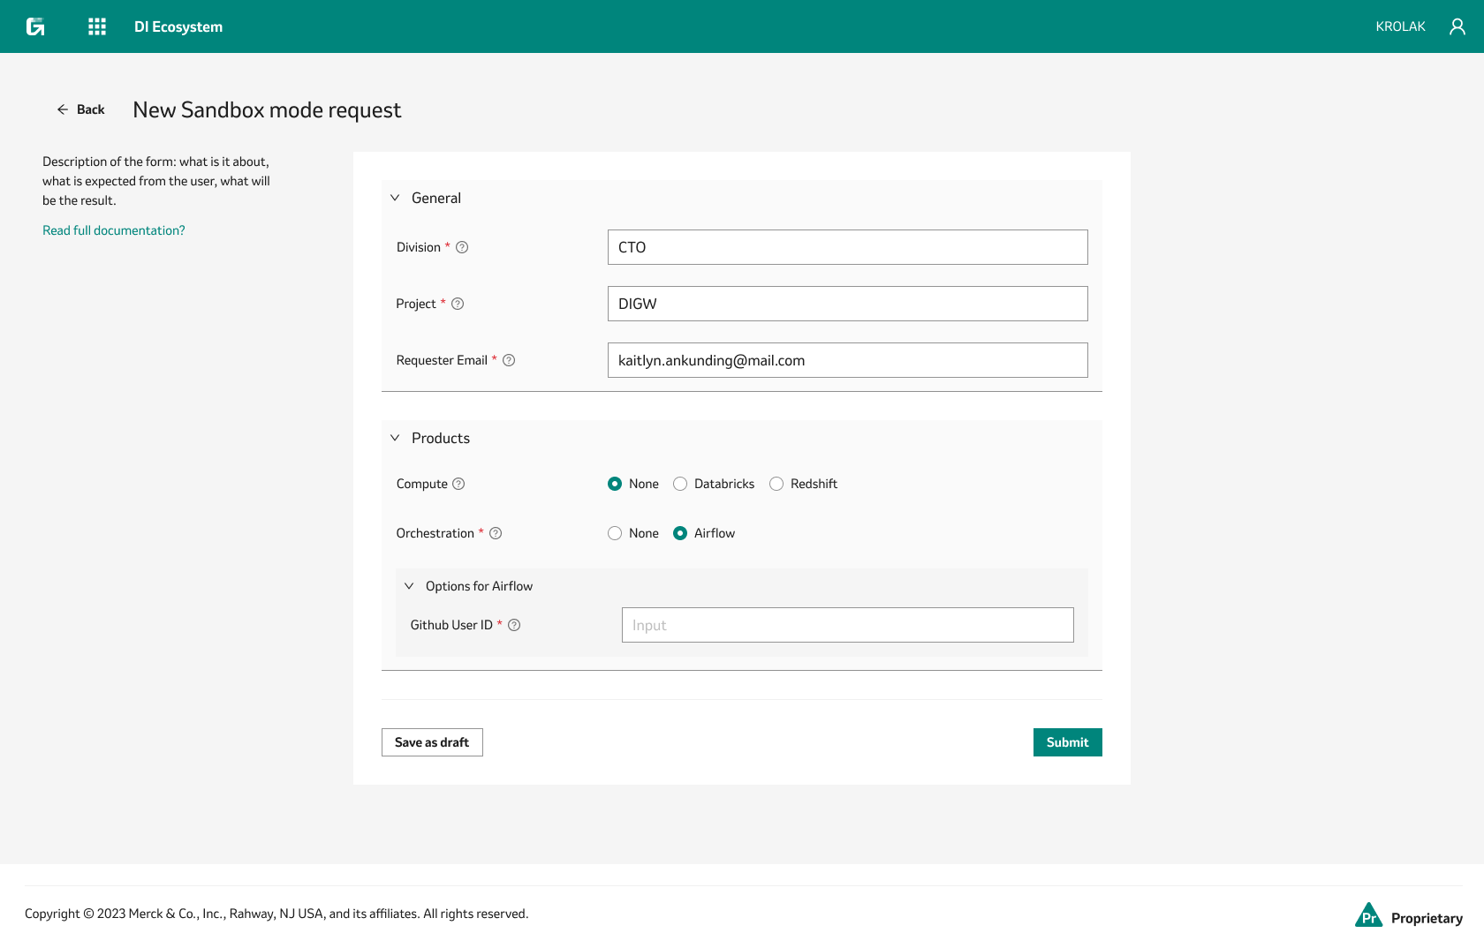Select Redshift as the compute product
Viewport: 1484px width, 948px height.
coord(776,484)
